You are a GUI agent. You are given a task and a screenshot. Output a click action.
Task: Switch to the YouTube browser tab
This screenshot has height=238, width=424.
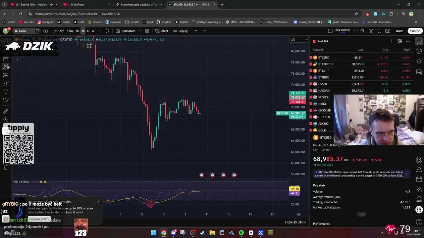[85, 5]
